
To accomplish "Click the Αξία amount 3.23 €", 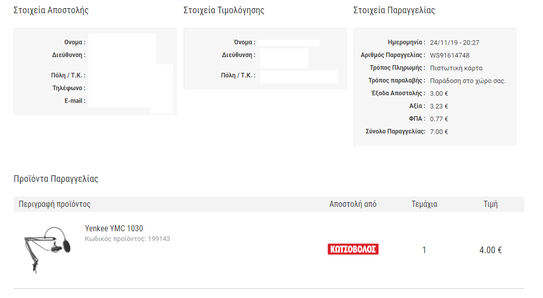I will click(x=439, y=106).
